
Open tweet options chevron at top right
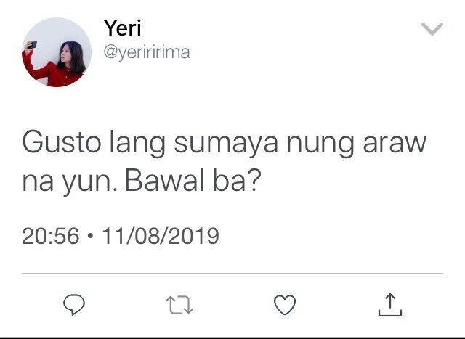point(432,28)
